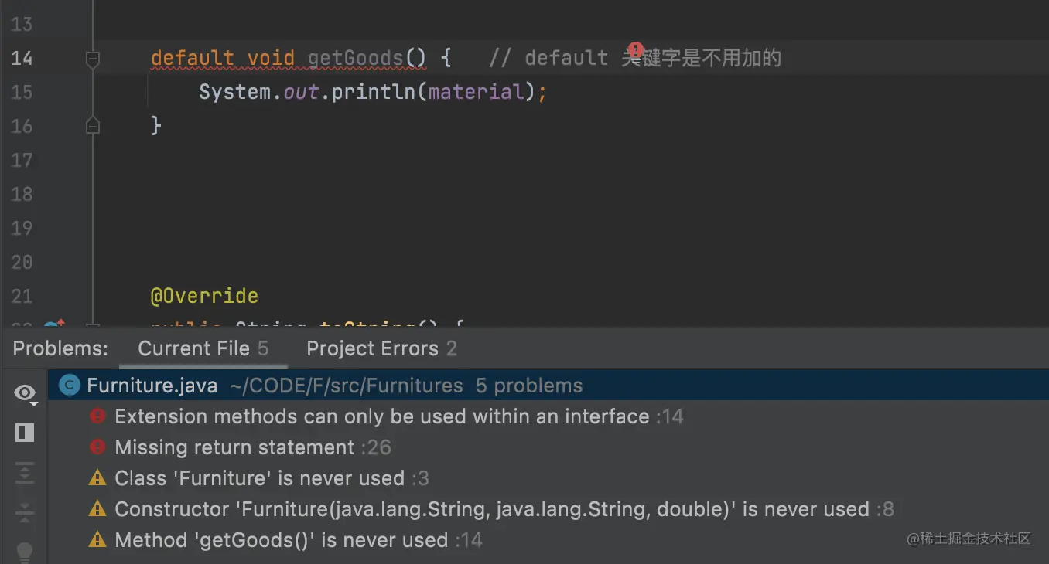Click the fold end marker on line 16
This screenshot has width=1049, height=564.
92,125
